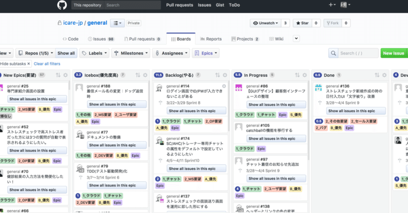Open gear settings on New Epics column
Viewport: 408px width, 213px height.
click(66, 75)
